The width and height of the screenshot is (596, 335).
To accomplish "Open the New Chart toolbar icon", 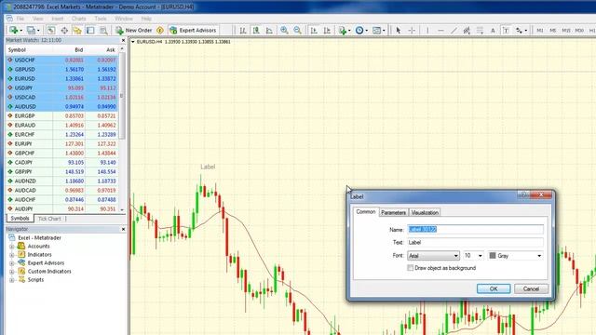I will tap(15, 30).
